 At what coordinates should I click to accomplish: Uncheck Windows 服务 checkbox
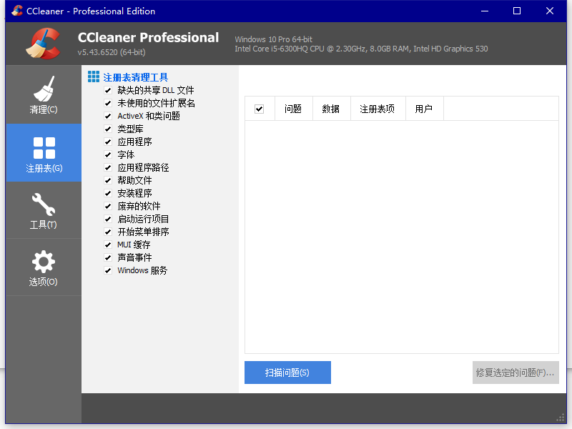point(108,270)
